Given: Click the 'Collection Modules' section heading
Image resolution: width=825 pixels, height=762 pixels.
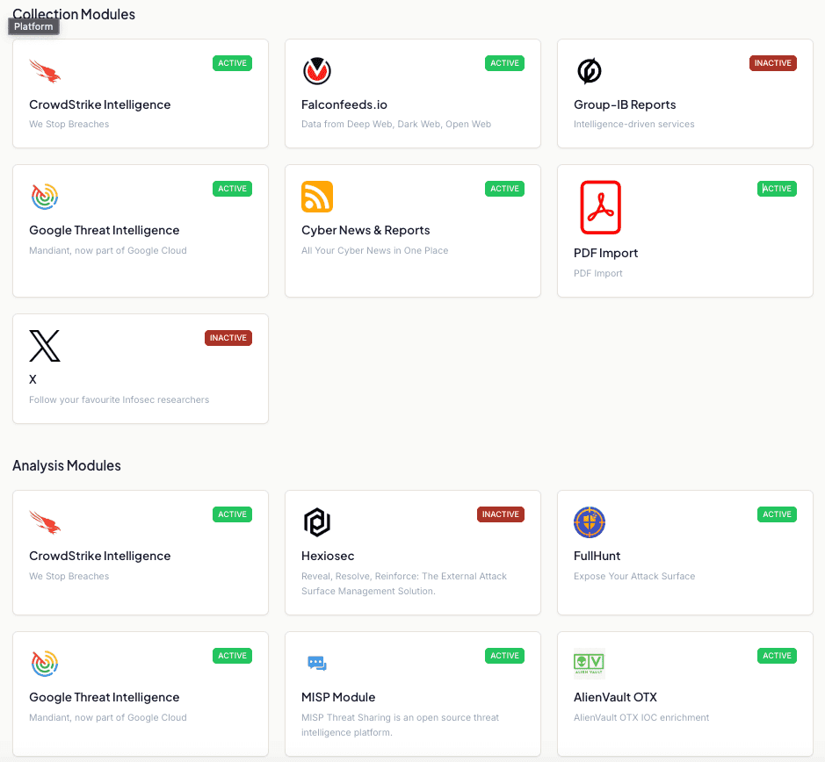Looking at the screenshot, I should (74, 14).
